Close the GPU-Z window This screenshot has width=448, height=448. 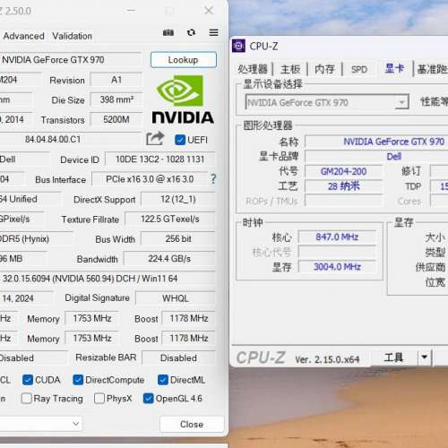point(209,11)
